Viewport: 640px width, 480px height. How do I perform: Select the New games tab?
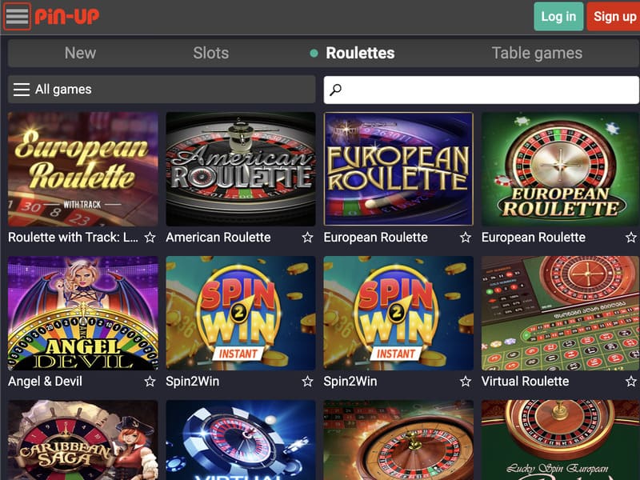point(80,53)
